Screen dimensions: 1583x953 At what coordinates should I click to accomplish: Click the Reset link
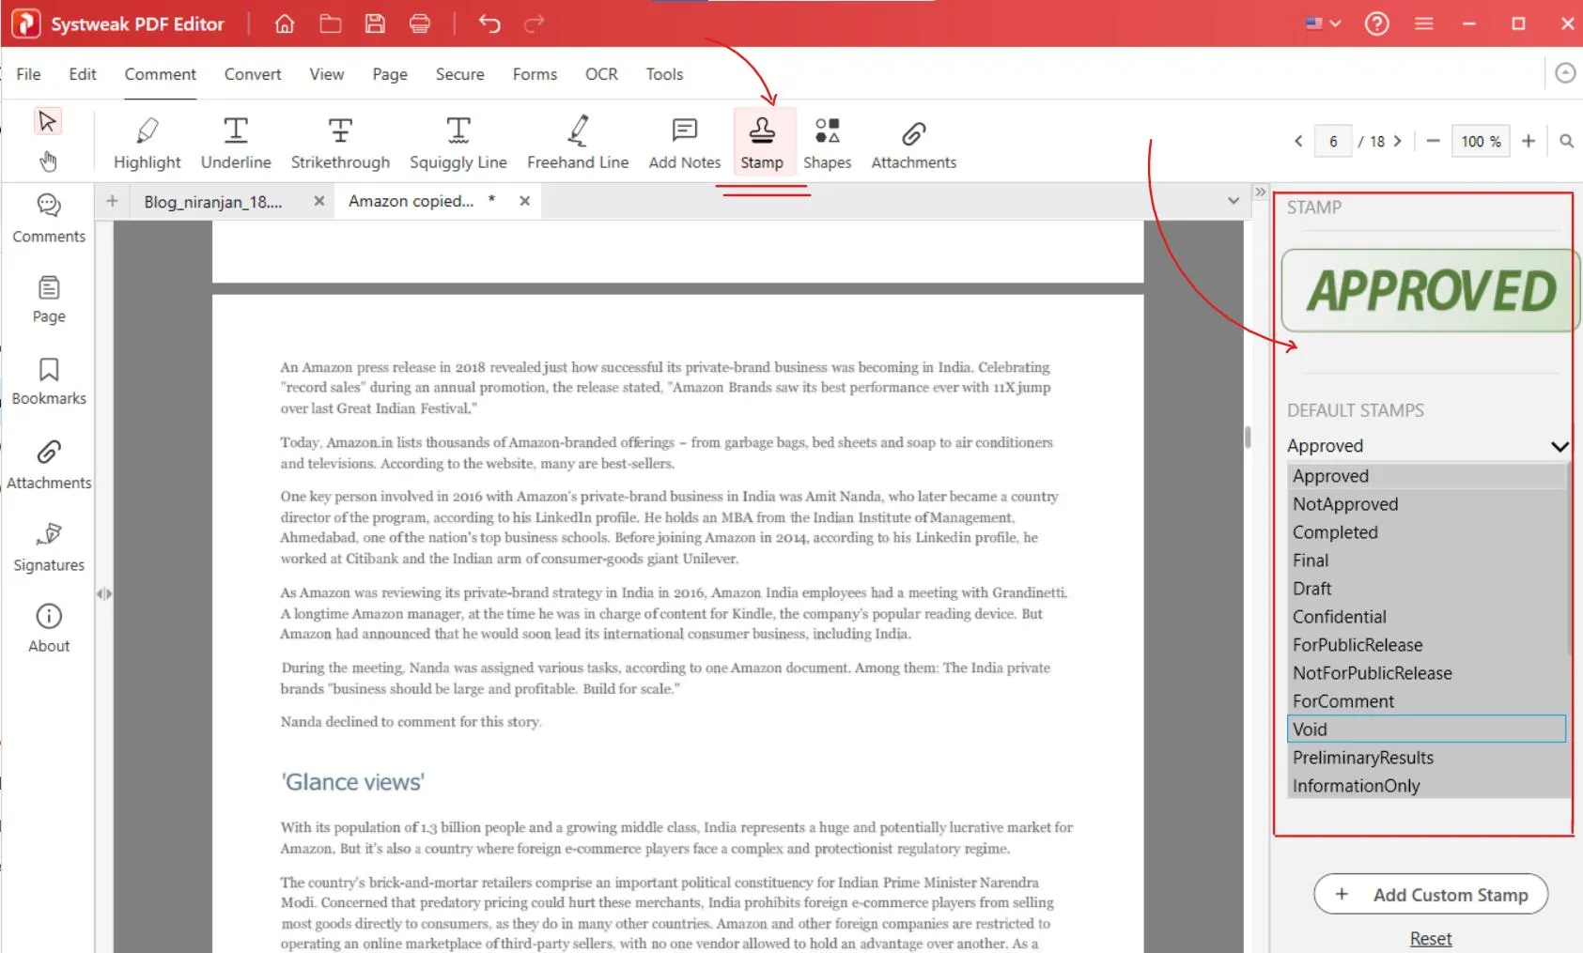1430,939
